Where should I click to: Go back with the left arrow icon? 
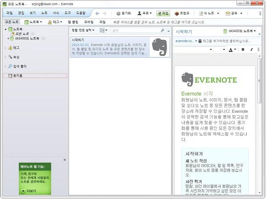97,13
